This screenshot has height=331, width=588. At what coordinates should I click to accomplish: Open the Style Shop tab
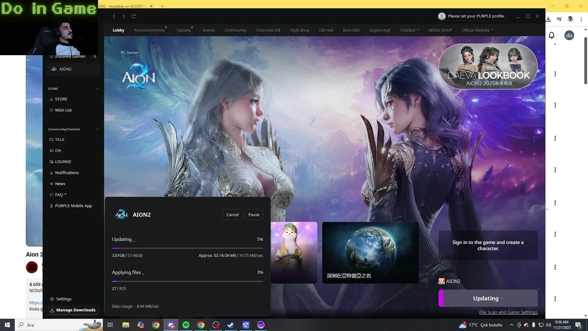pos(300,30)
